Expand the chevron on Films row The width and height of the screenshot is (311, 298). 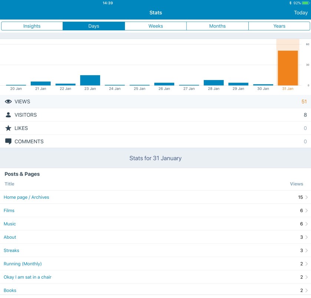coord(307,211)
